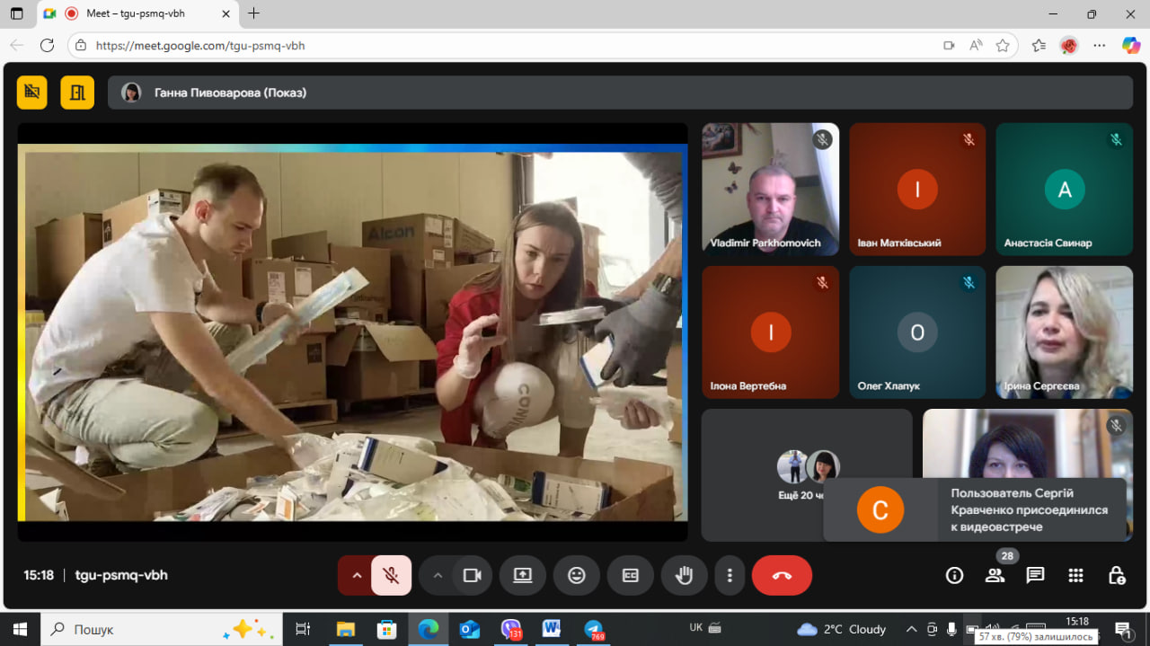Leave the call with red hang-up button
Viewport: 1150px width, 646px height.
(x=781, y=576)
